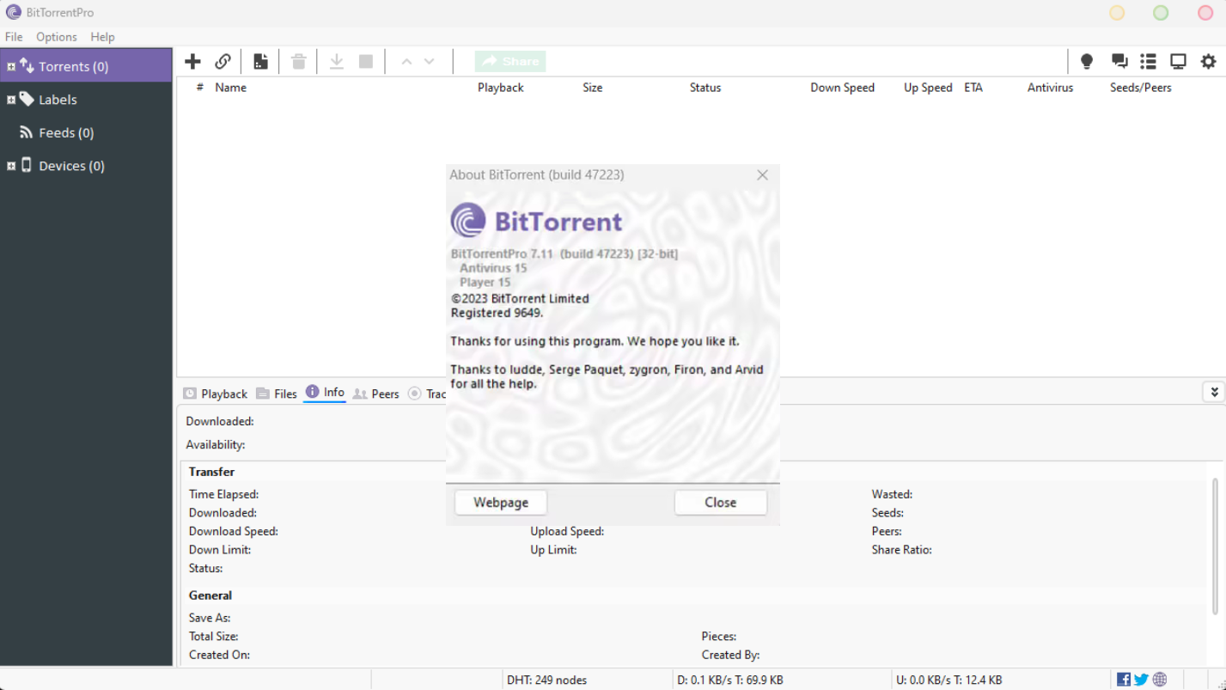The image size is (1226, 690).
Task: Click the Move Up Queue arrow
Action: point(406,61)
